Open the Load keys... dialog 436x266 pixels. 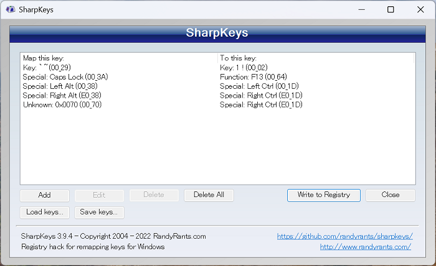[44, 213]
